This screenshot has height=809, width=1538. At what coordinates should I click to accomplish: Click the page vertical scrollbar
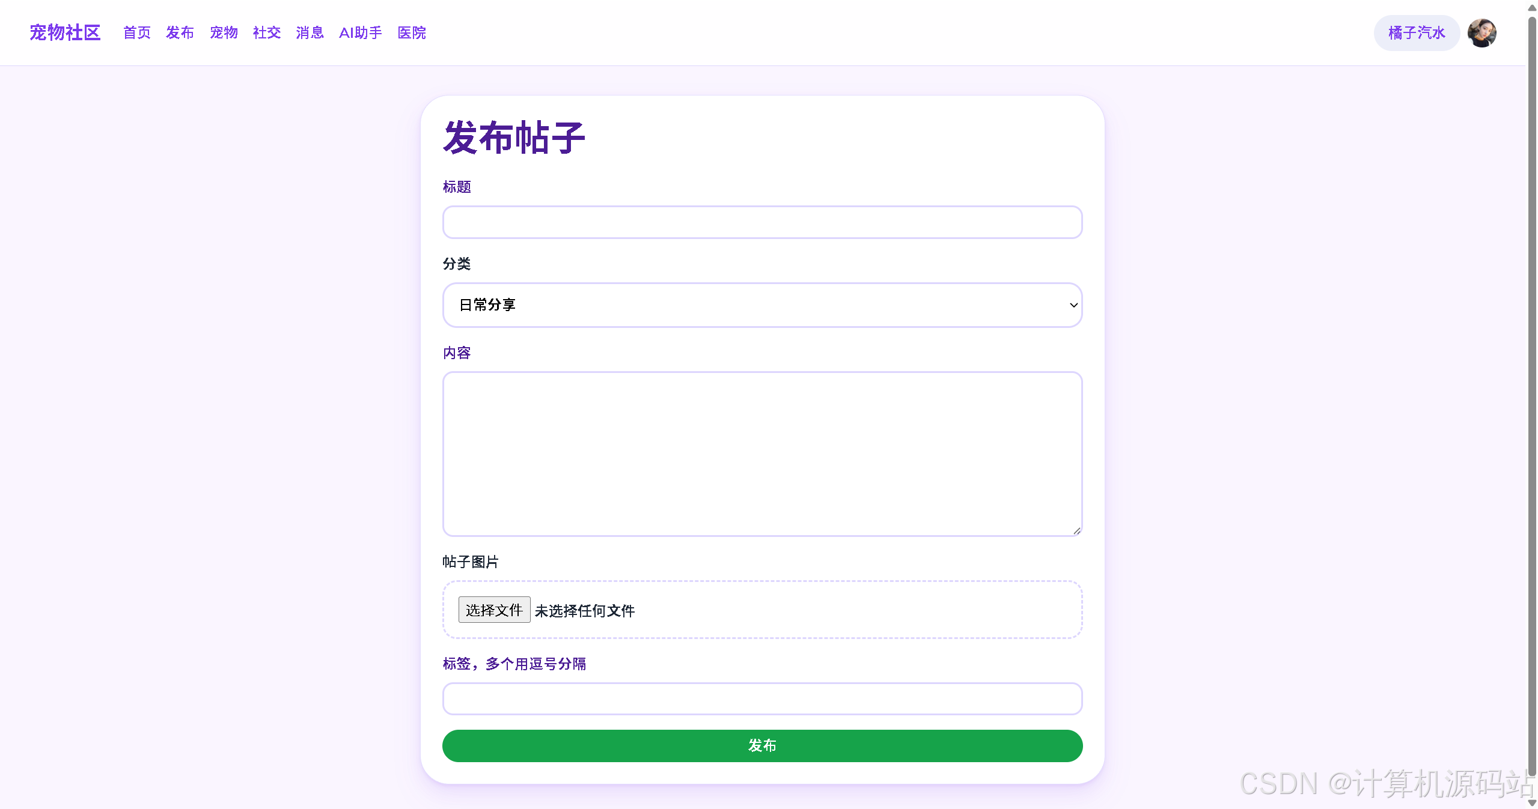pos(1532,396)
